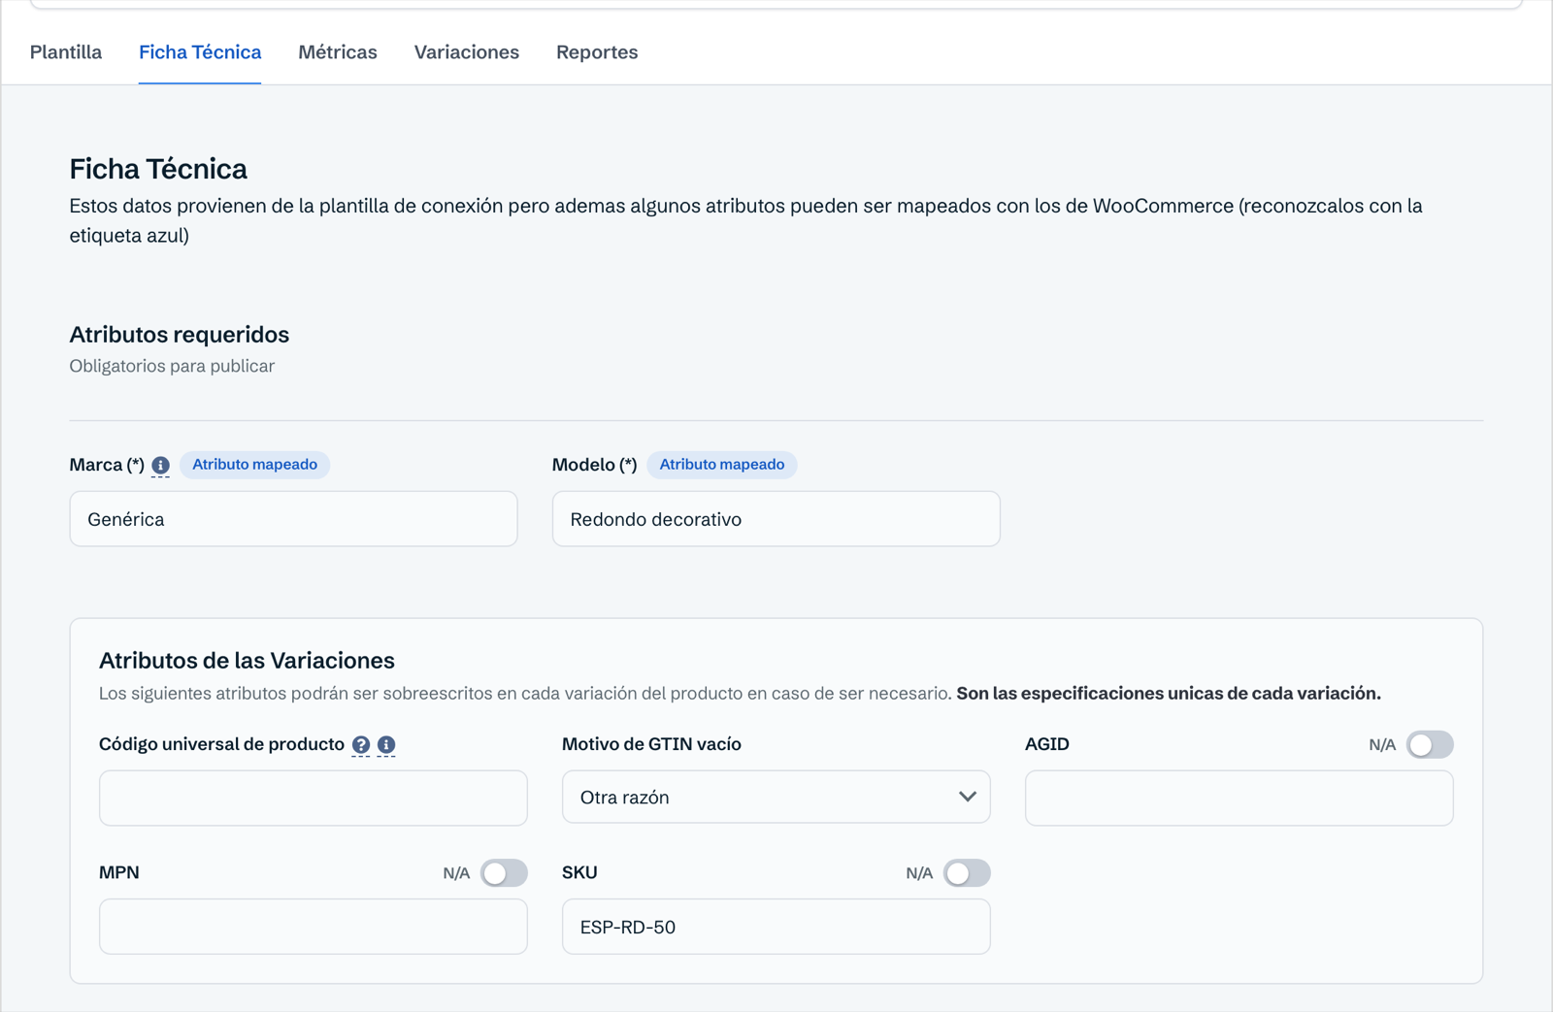
Task: Toggle the MPN N/A switch
Action: pyautogui.click(x=504, y=873)
